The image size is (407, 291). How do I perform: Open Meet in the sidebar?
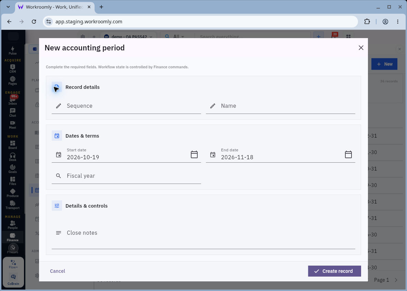tap(12, 125)
